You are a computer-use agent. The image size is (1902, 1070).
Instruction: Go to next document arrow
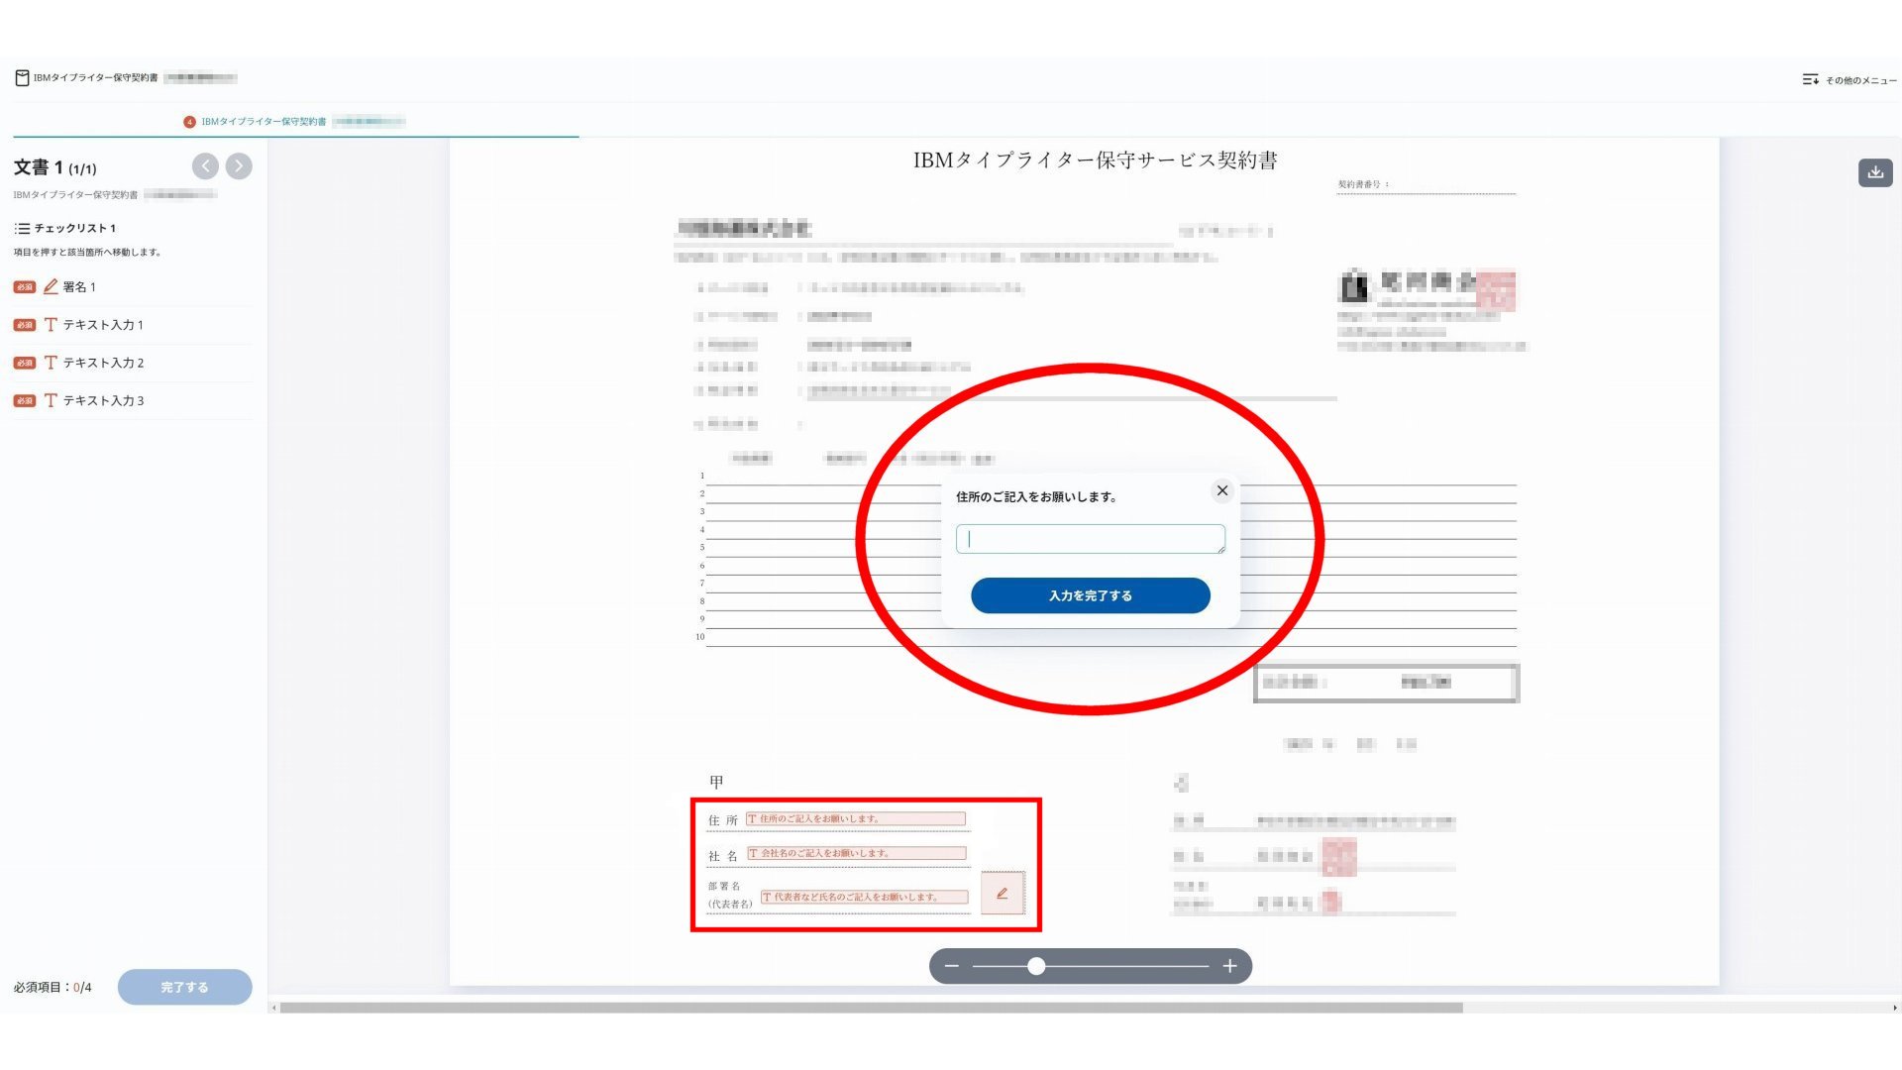pyautogui.click(x=239, y=166)
